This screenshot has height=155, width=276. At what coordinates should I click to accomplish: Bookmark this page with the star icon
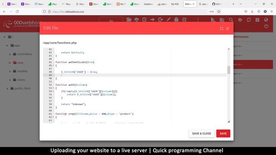click(x=219, y=12)
